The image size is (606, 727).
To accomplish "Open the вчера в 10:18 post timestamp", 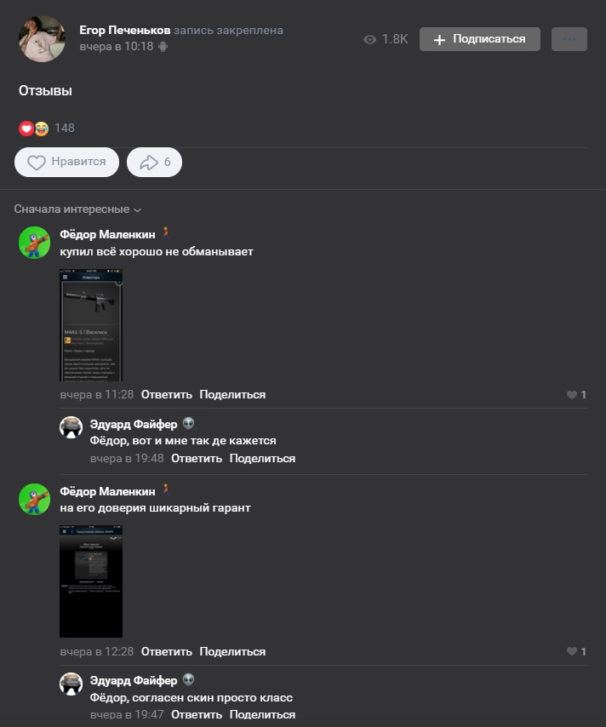I will (x=117, y=46).
